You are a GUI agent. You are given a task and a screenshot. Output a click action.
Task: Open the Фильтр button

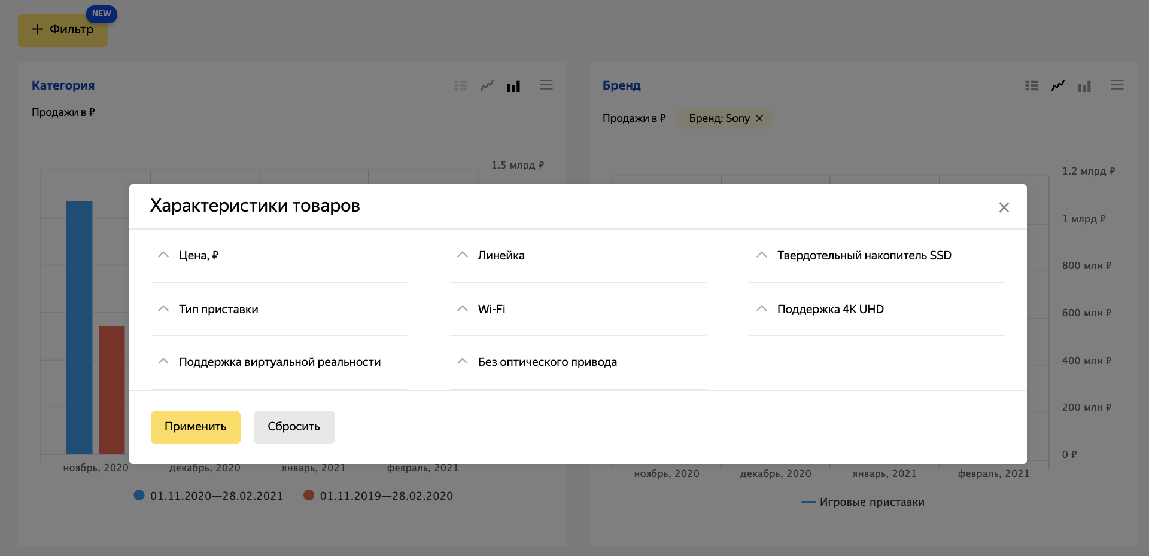(63, 30)
